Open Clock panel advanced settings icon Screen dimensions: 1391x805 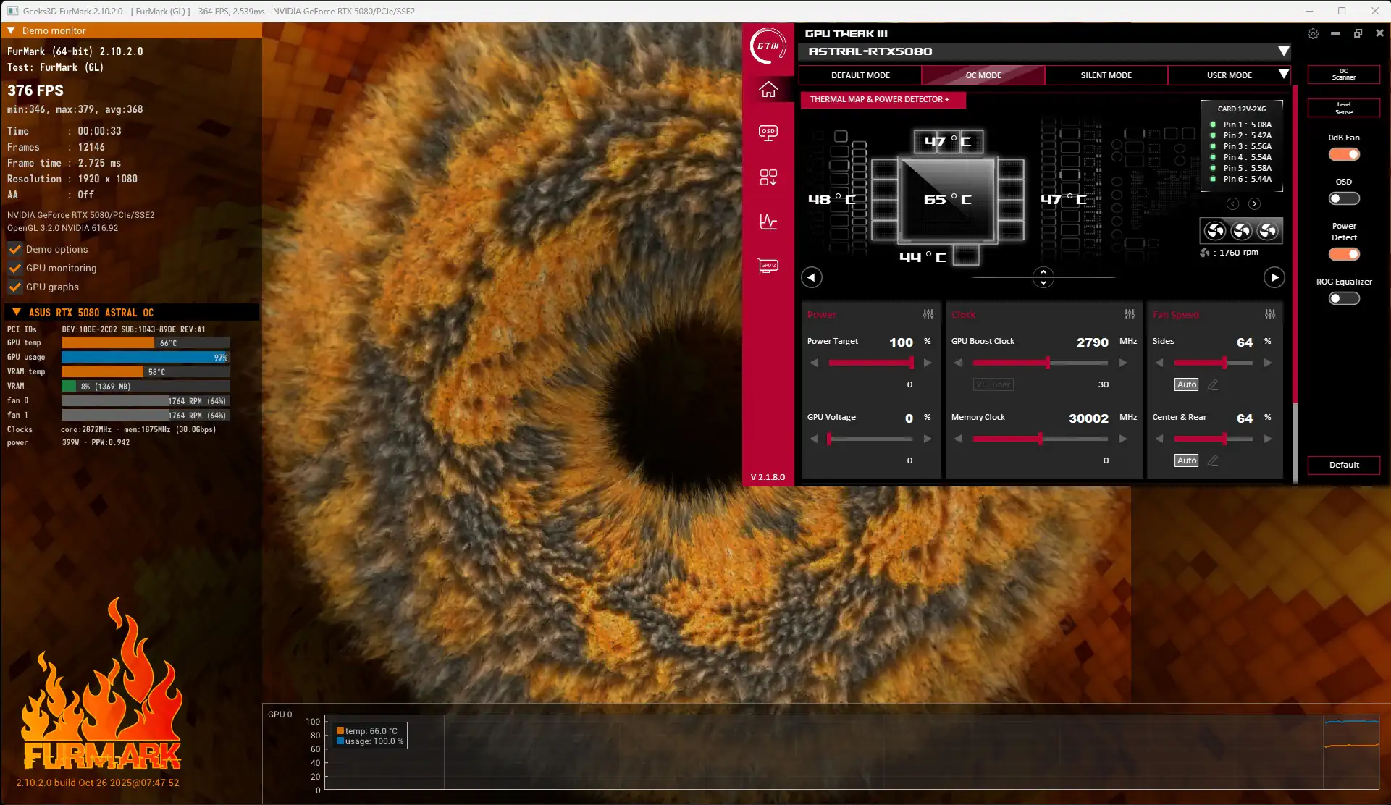click(1130, 314)
